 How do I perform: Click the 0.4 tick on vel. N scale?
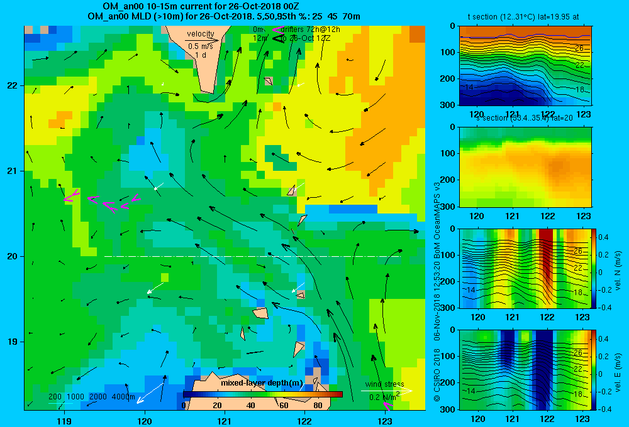pyautogui.click(x=604, y=237)
